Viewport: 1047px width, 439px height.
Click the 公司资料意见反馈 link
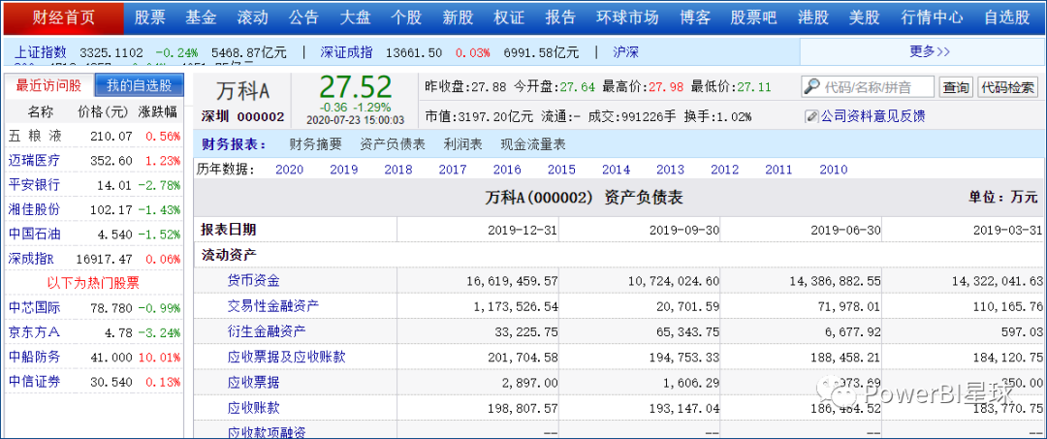872,116
